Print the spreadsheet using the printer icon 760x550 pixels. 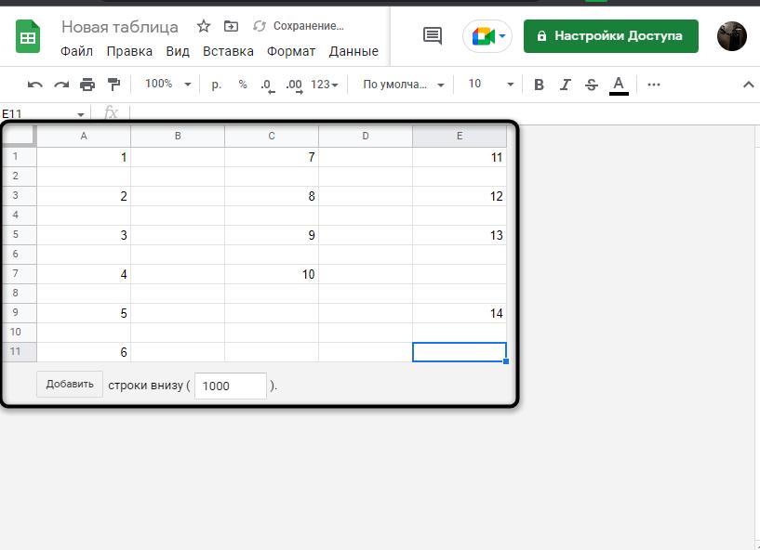(x=87, y=85)
